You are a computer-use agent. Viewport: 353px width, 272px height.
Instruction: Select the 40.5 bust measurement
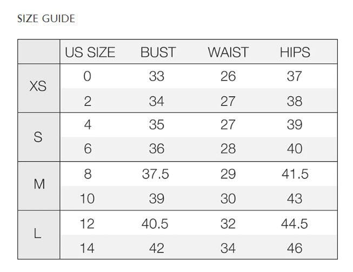click(155, 223)
